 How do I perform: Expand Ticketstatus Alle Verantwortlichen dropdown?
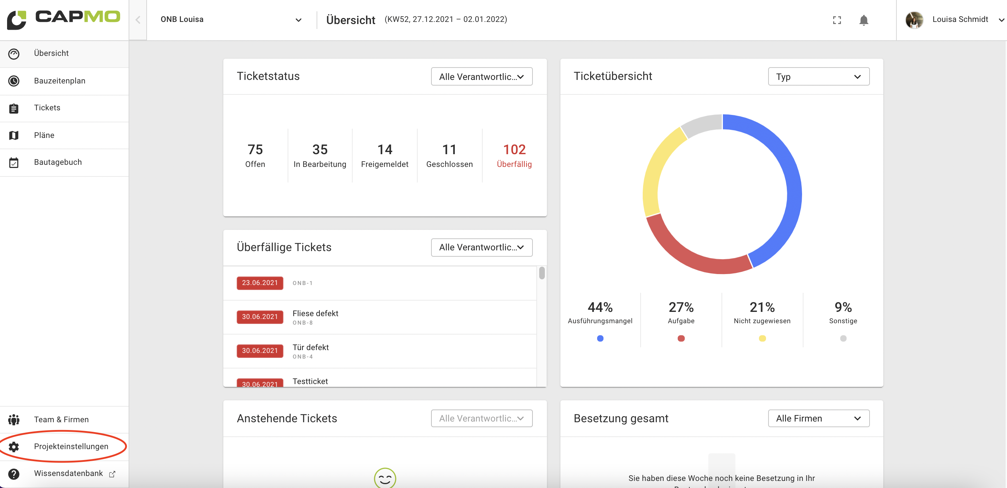click(481, 77)
